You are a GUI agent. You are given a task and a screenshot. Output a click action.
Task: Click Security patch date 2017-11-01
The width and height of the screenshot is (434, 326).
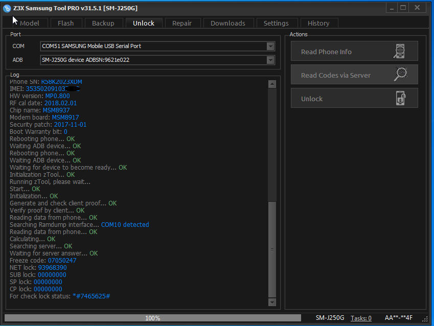coord(70,125)
